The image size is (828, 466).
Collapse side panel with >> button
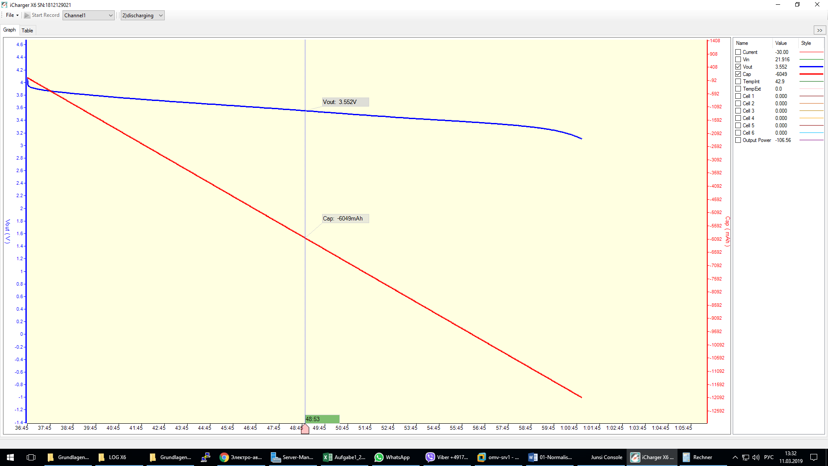point(819,30)
